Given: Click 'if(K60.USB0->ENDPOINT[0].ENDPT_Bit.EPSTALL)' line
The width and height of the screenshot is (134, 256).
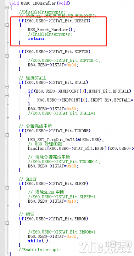Looking at the screenshot, I should pyautogui.click(x=79, y=91).
